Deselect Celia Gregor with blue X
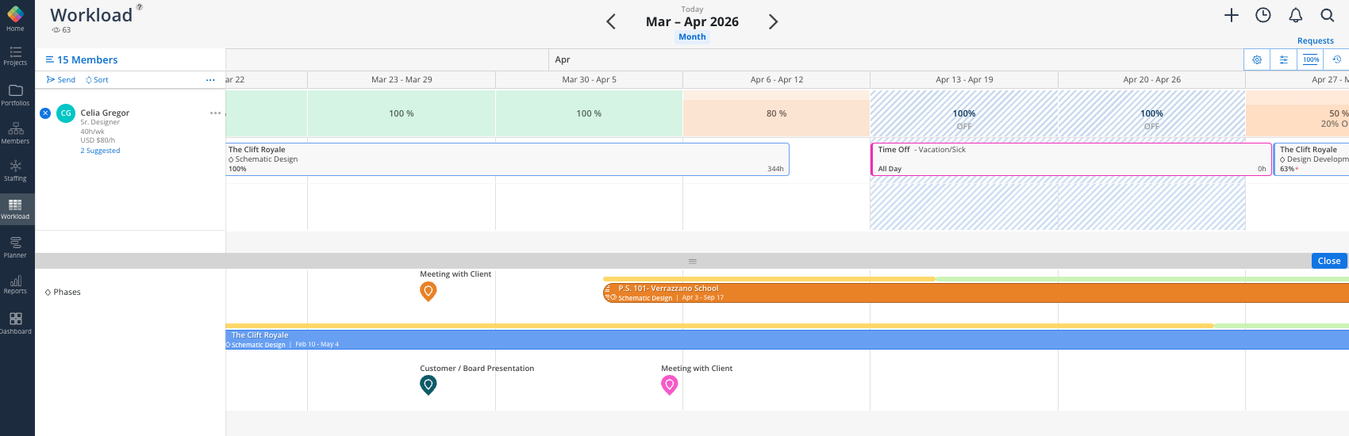Image resolution: width=1349 pixels, height=436 pixels. click(x=45, y=113)
